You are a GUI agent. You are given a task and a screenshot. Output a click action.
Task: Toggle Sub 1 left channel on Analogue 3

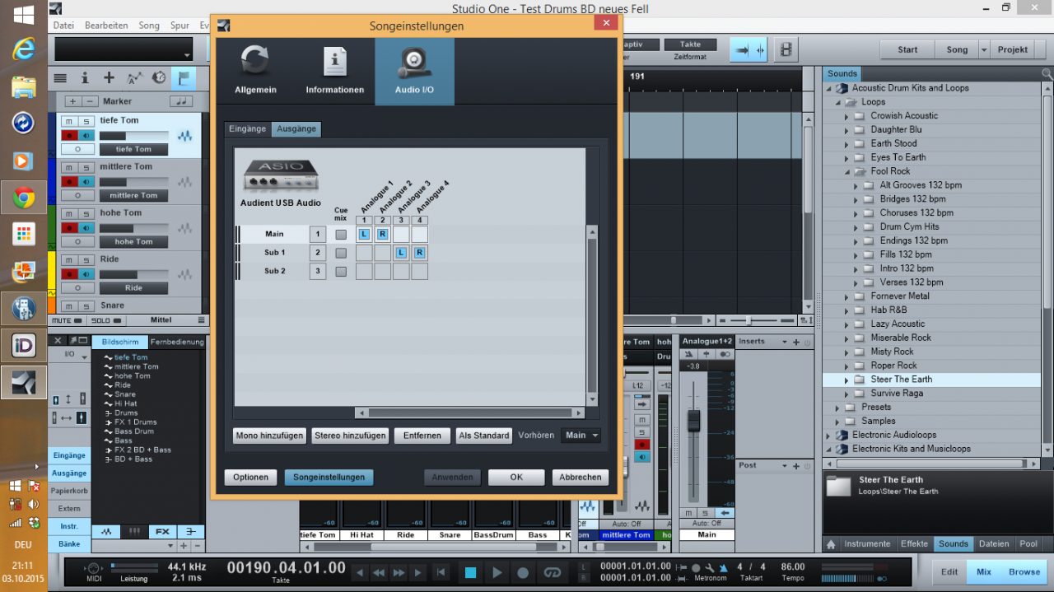click(401, 253)
